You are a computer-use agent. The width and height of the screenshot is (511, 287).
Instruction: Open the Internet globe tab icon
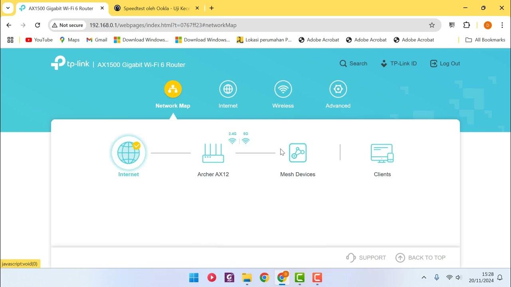[228, 89]
